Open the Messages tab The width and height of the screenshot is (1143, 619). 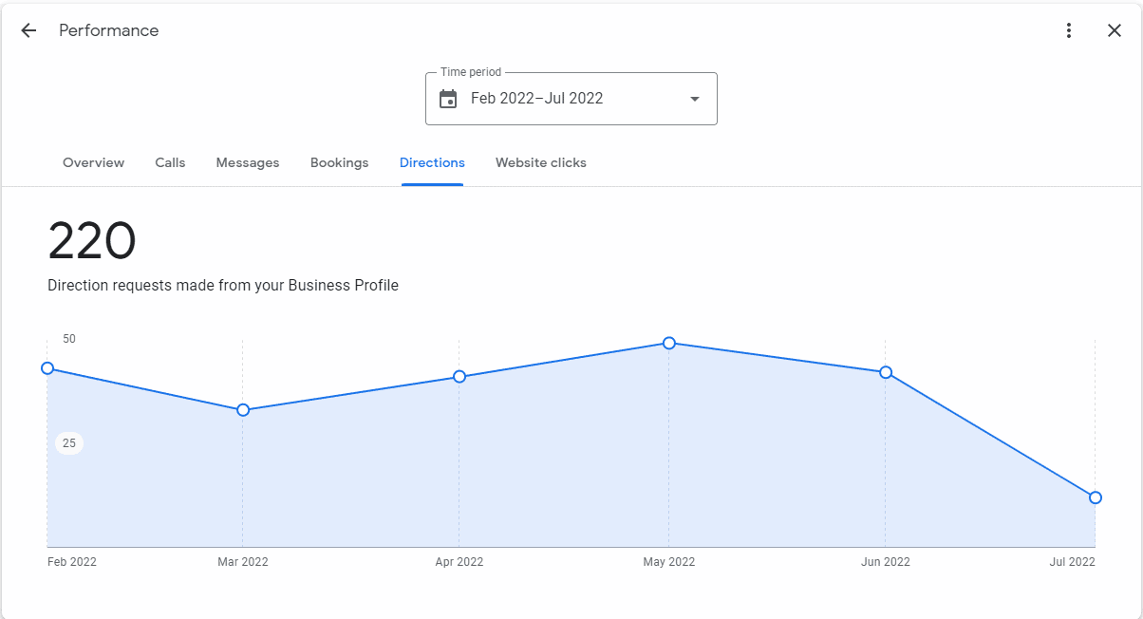pos(248,162)
